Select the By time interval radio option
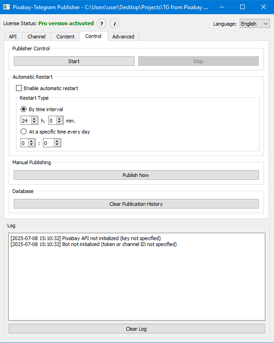Image resolution: width=274 pixels, height=343 pixels. [23, 109]
